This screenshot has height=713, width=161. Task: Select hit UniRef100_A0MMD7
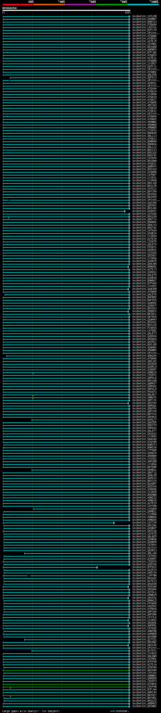(144, 19)
